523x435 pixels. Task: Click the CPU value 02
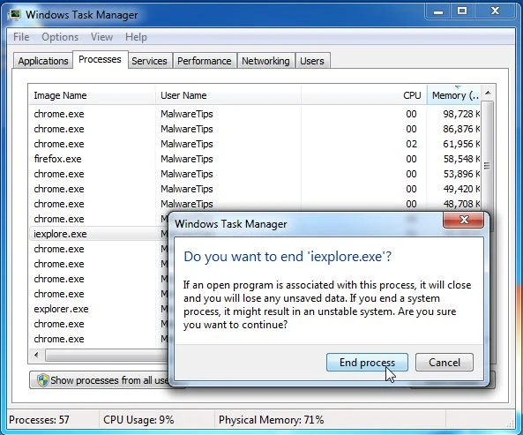pos(411,144)
